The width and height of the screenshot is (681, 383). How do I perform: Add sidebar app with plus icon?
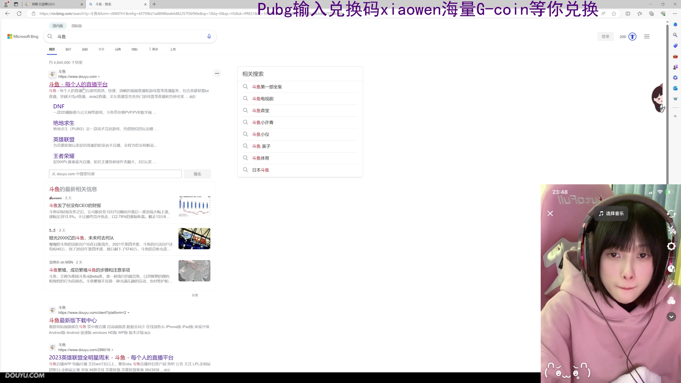675,116
